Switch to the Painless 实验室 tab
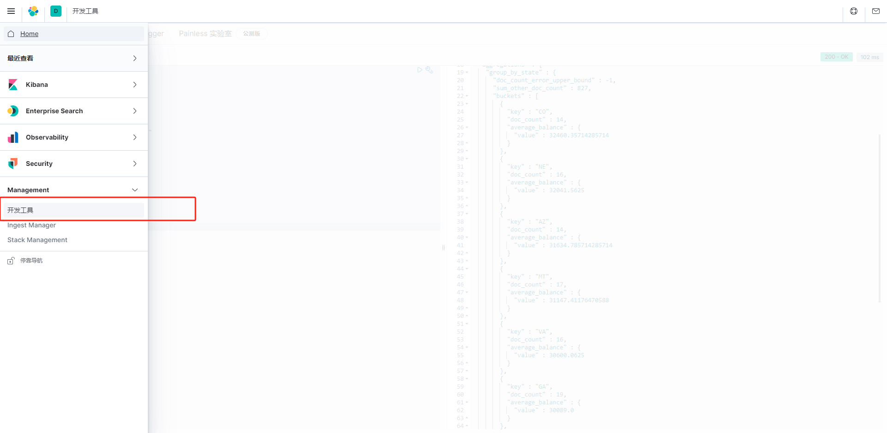887x433 pixels. (205, 34)
